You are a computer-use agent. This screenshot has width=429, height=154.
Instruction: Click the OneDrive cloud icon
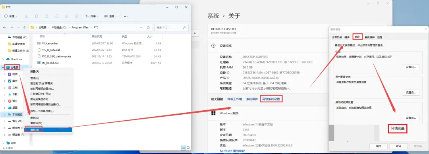tap(8, 59)
